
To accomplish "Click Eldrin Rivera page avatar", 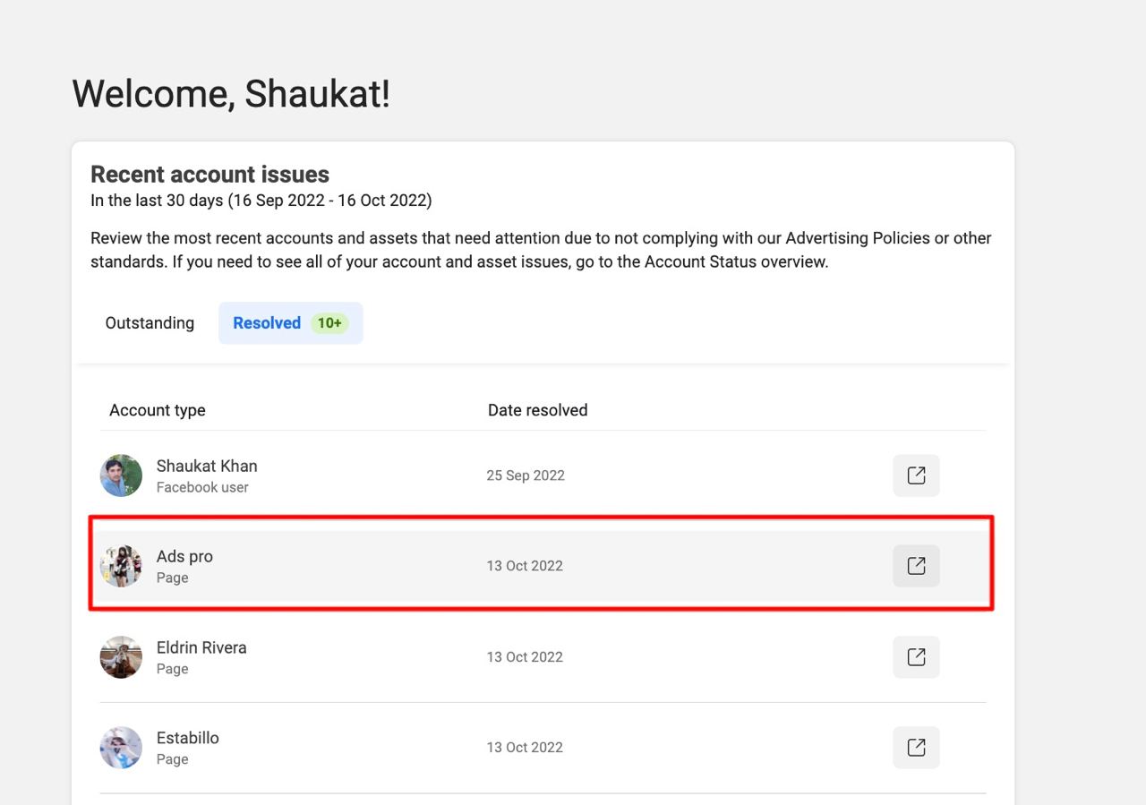I will tap(121, 657).
